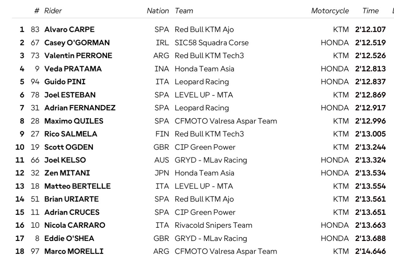
Task: Click the Time column header
Action: pos(370,11)
